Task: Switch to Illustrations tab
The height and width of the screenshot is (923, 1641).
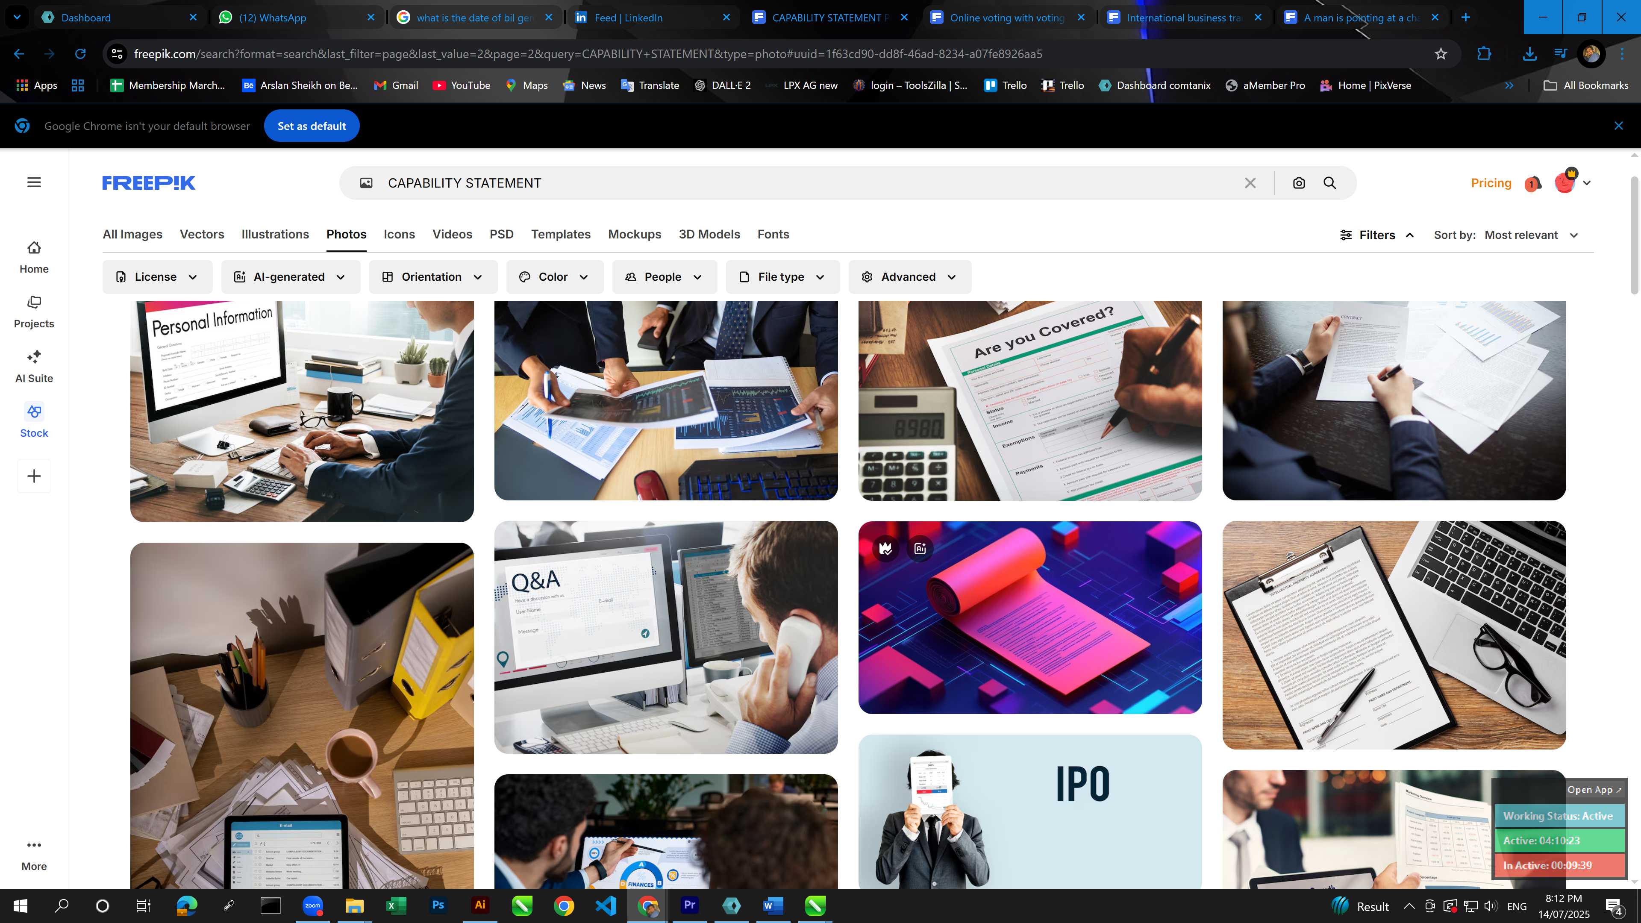Action: 275,235
